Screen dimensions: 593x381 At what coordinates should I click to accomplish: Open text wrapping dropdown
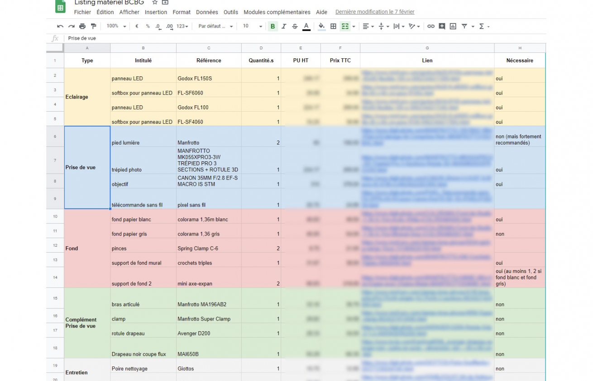(x=398, y=26)
